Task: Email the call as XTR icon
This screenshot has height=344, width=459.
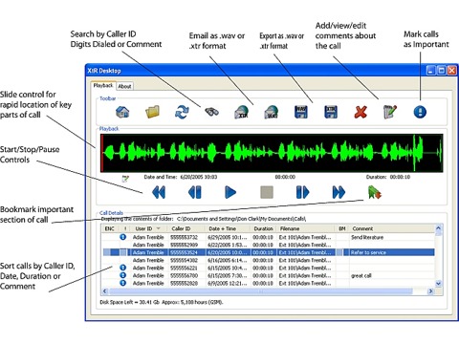Action: click(x=242, y=112)
